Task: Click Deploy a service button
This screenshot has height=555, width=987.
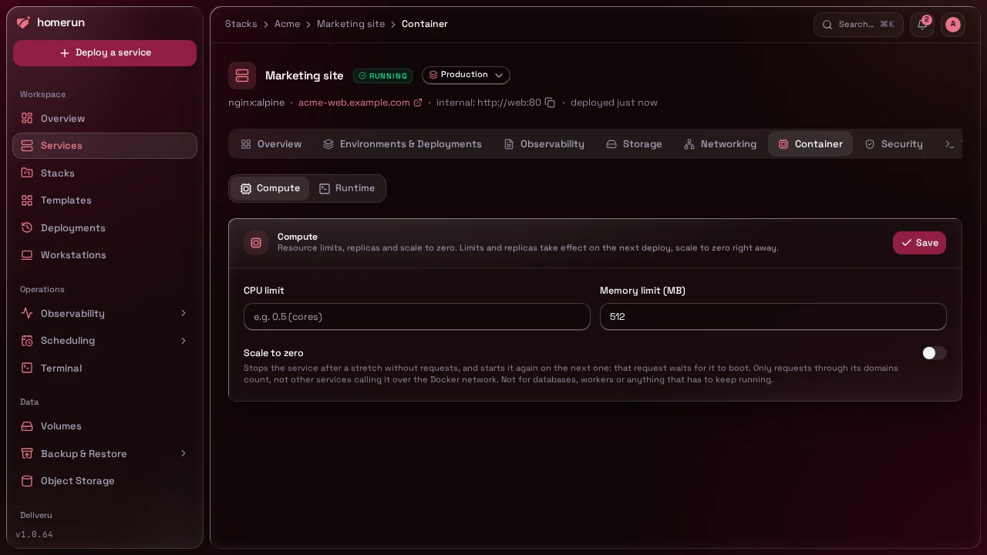Action: click(105, 53)
